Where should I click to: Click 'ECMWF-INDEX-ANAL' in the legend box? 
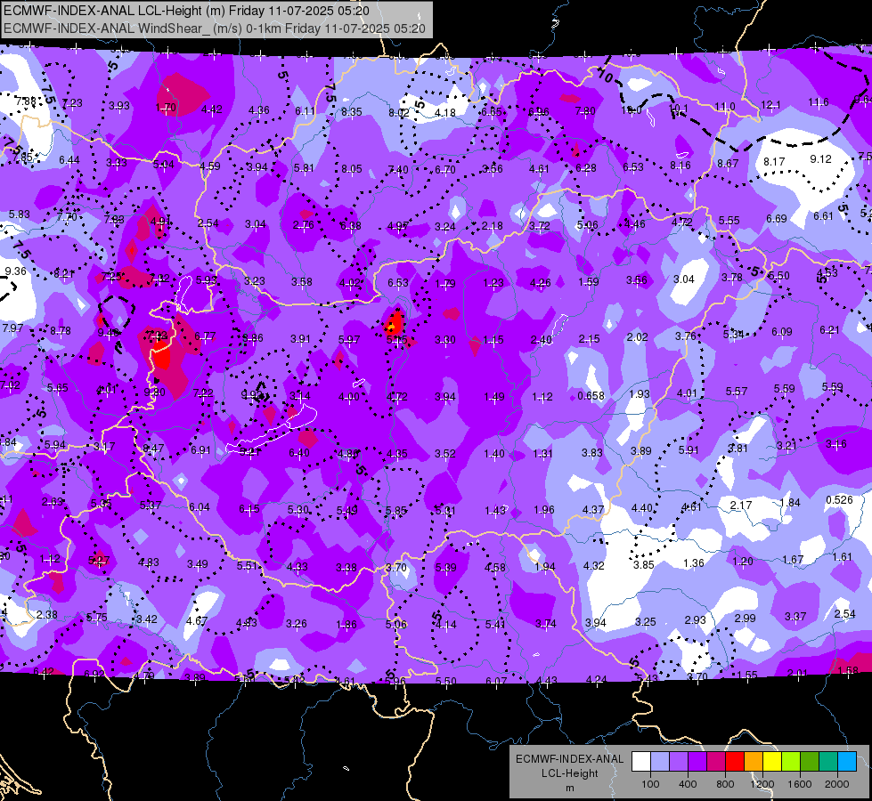[x=569, y=759]
